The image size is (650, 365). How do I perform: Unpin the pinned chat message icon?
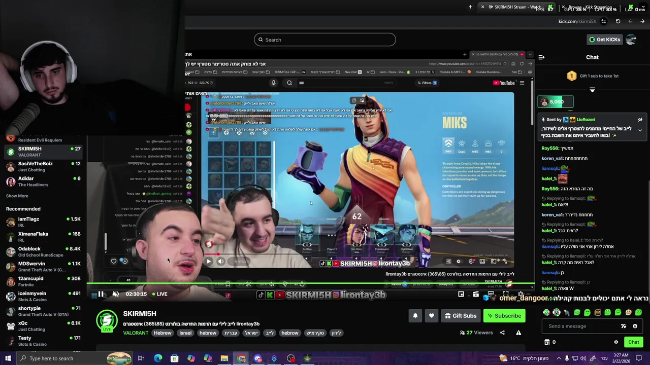pyautogui.click(x=640, y=120)
